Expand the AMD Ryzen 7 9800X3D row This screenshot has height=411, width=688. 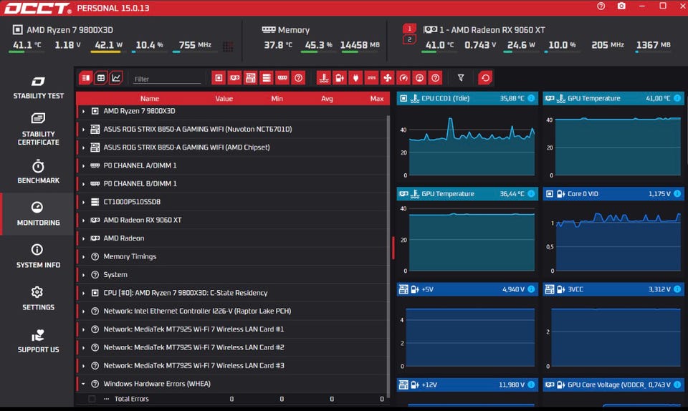tap(83, 111)
